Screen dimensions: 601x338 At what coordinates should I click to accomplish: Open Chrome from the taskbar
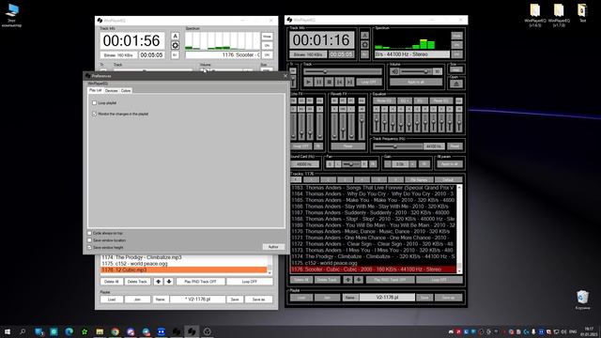[115, 331]
